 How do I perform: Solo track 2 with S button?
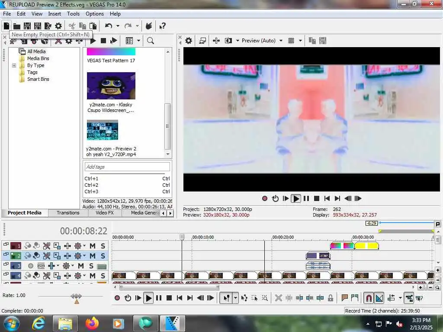pyautogui.click(x=103, y=256)
